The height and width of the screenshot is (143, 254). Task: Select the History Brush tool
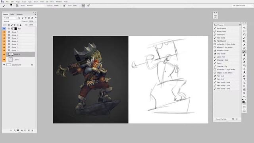[244, 59]
